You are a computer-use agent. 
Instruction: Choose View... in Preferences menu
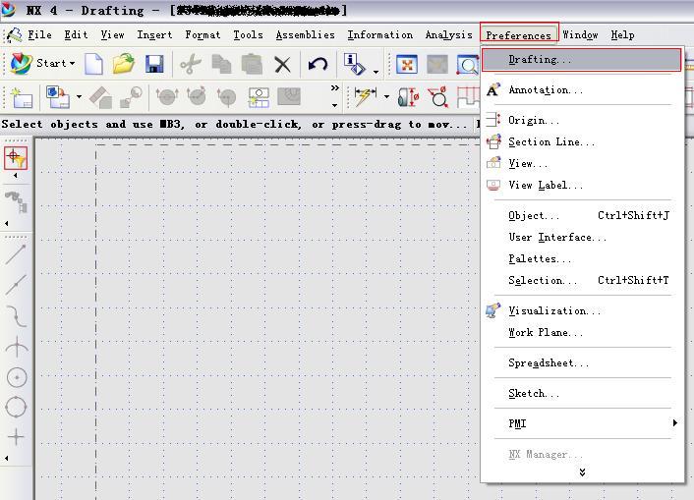click(583, 163)
